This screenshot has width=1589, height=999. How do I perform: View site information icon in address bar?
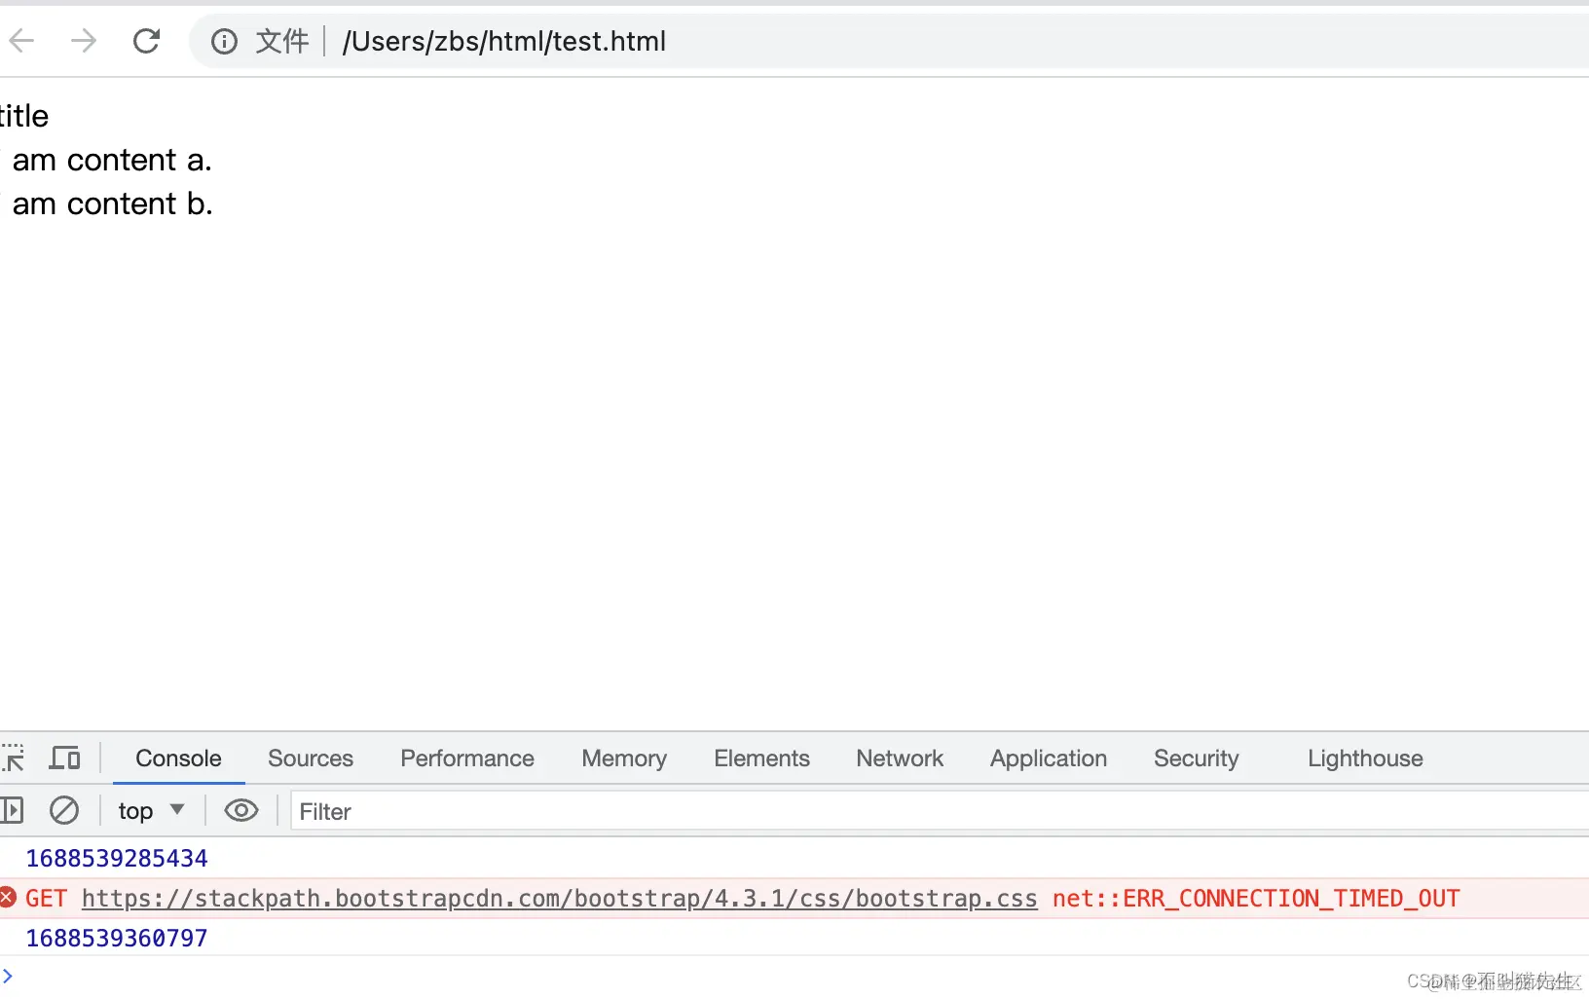pyautogui.click(x=224, y=41)
